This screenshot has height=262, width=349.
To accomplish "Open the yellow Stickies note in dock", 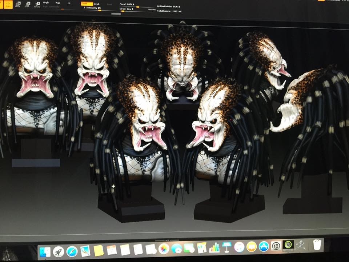I will coord(99,251).
